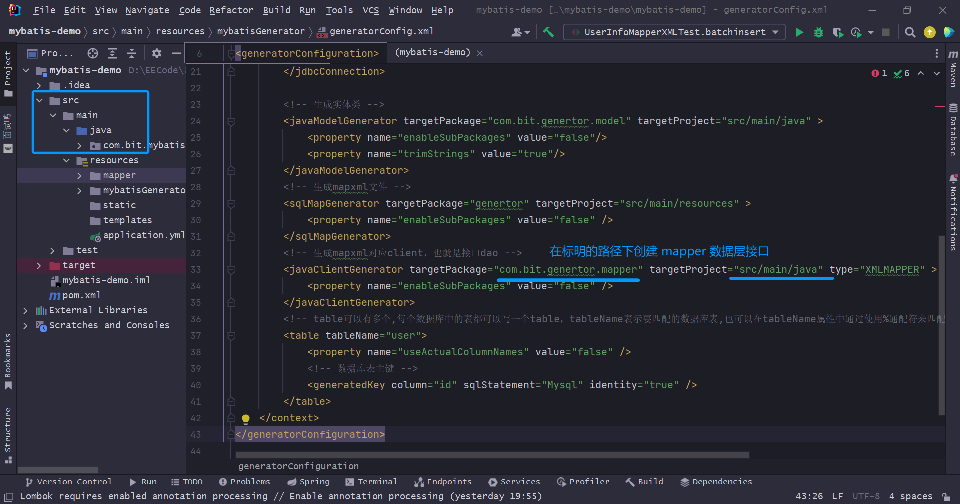Viewport: 960px width, 504px height.
Task: Toggle the Notifications tool window
Action: 953,212
